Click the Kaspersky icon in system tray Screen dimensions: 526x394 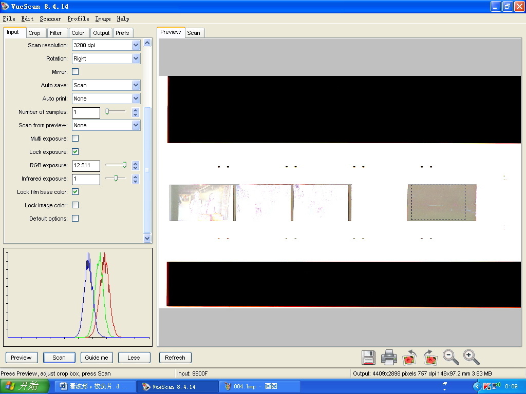[486, 386]
